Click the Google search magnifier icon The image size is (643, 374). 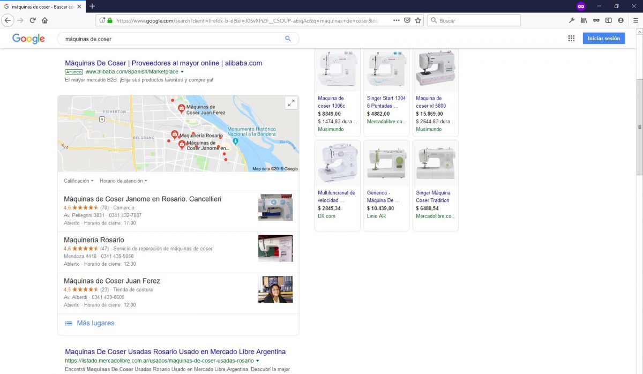pos(288,39)
